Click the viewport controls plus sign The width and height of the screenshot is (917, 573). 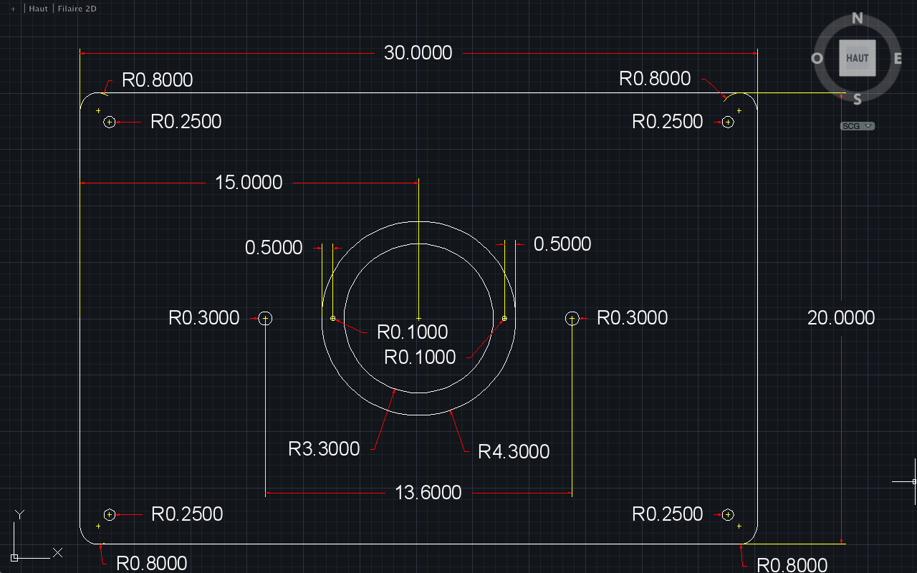point(13,9)
